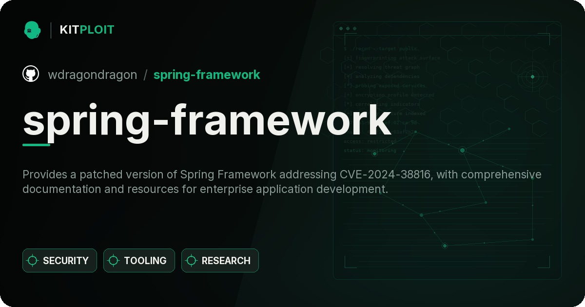Select the SECURITY tag
Image resolution: width=585 pixels, height=307 pixels.
tap(59, 261)
